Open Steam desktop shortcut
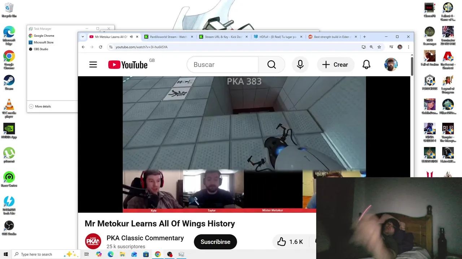 (x=9, y=82)
